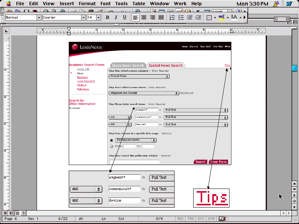The image size is (299, 224).
Task: Click the vertical scroll up arrow
Action: click(295, 184)
